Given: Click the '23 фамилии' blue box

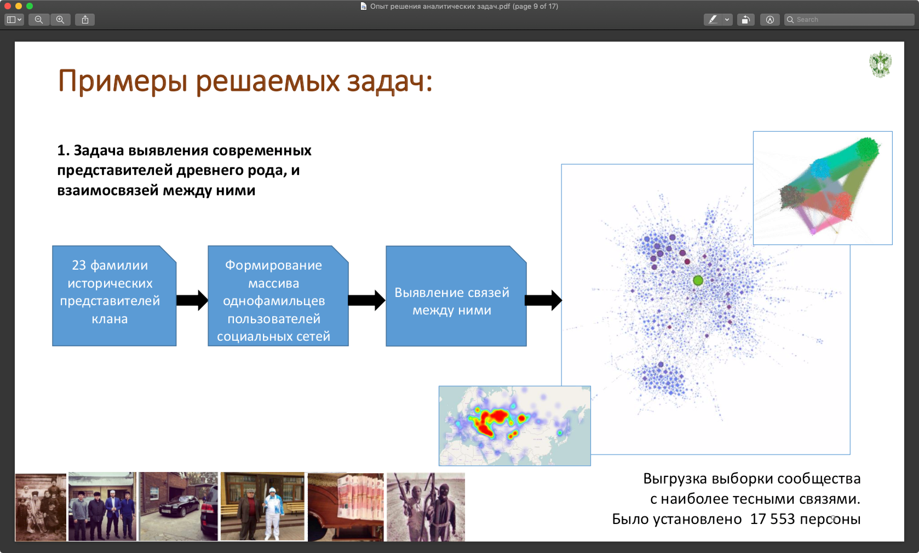Looking at the screenshot, I should pyautogui.click(x=114, y=295).
